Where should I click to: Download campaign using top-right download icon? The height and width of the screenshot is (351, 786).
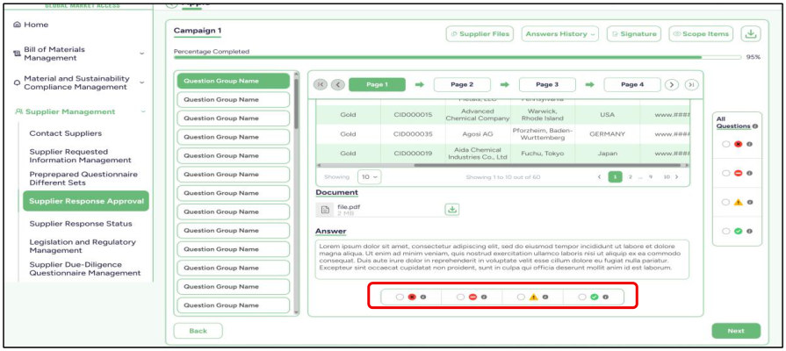pyautogui.click(x=750, y=33)
